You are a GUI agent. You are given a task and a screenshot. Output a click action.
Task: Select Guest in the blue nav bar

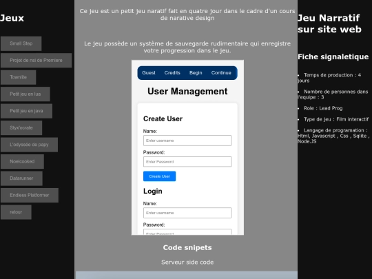coord(149,73)
